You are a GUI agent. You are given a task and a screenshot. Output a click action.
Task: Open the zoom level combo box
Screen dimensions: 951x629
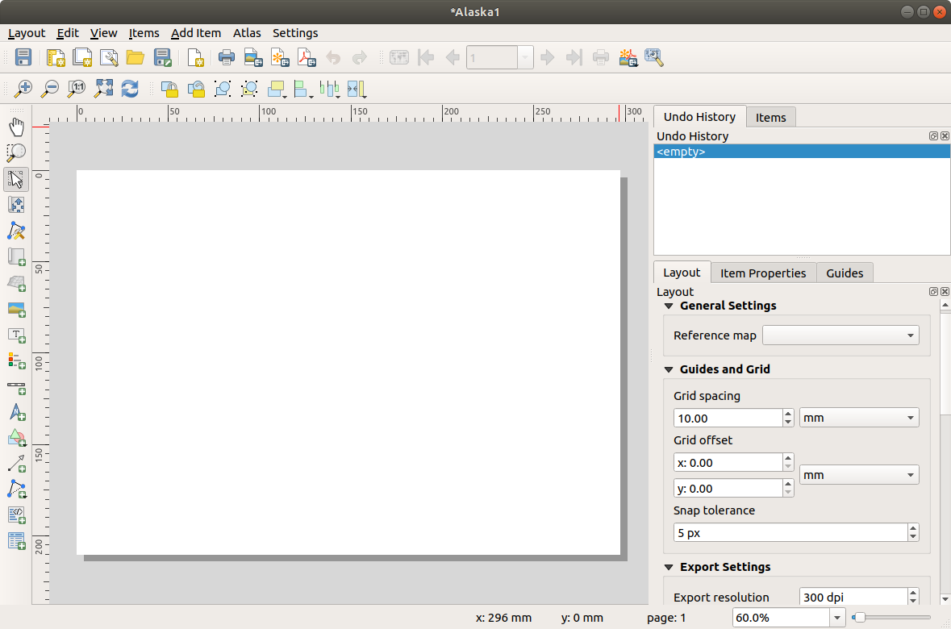pyautogui.click(x=836, y=618)
